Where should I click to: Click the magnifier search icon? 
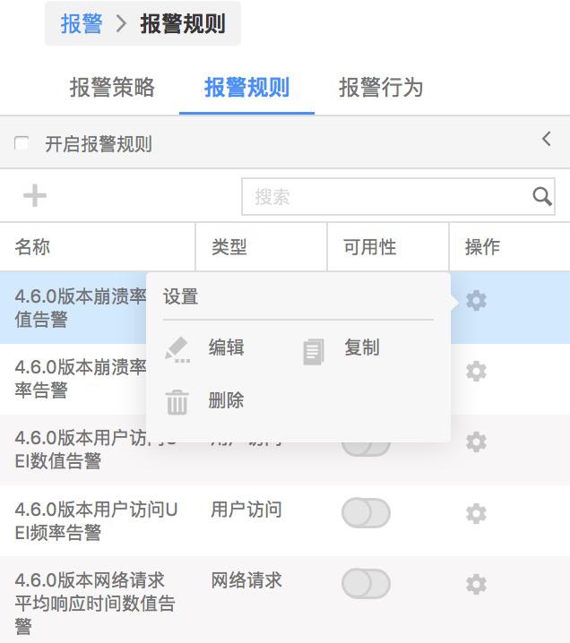(x=541, y=196)
